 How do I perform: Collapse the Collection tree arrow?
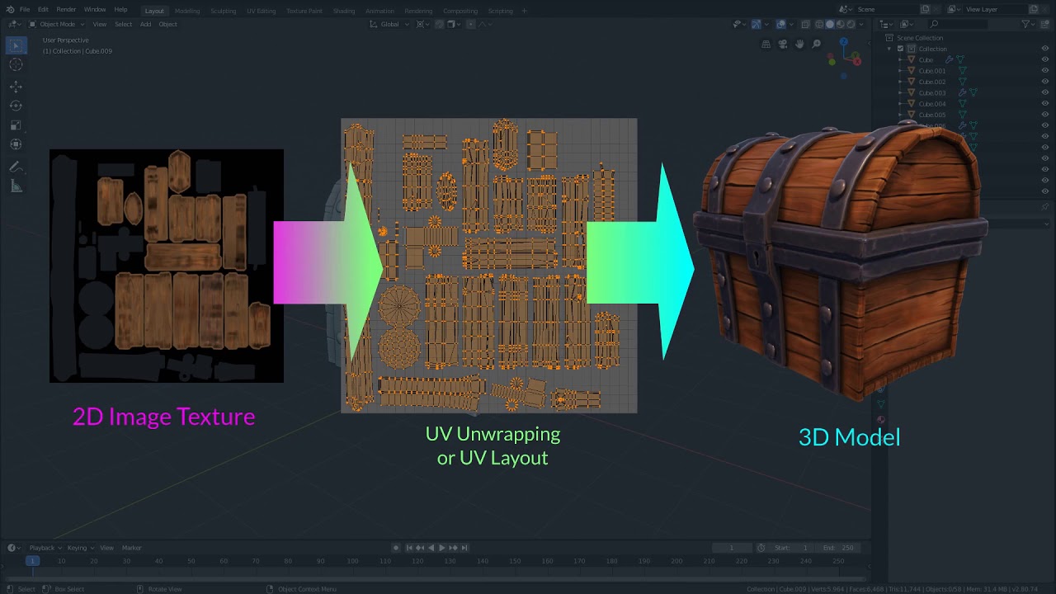coord(889,49)
